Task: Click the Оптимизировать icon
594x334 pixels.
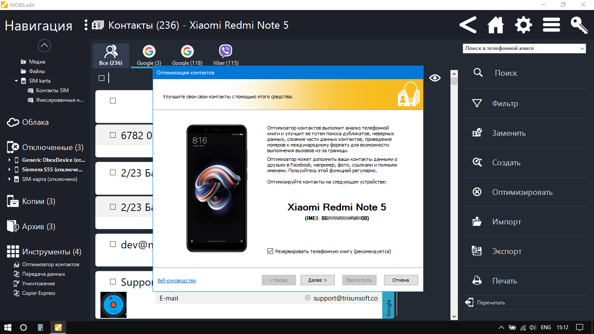Action: pyautogui.click(x=477, y=192)
